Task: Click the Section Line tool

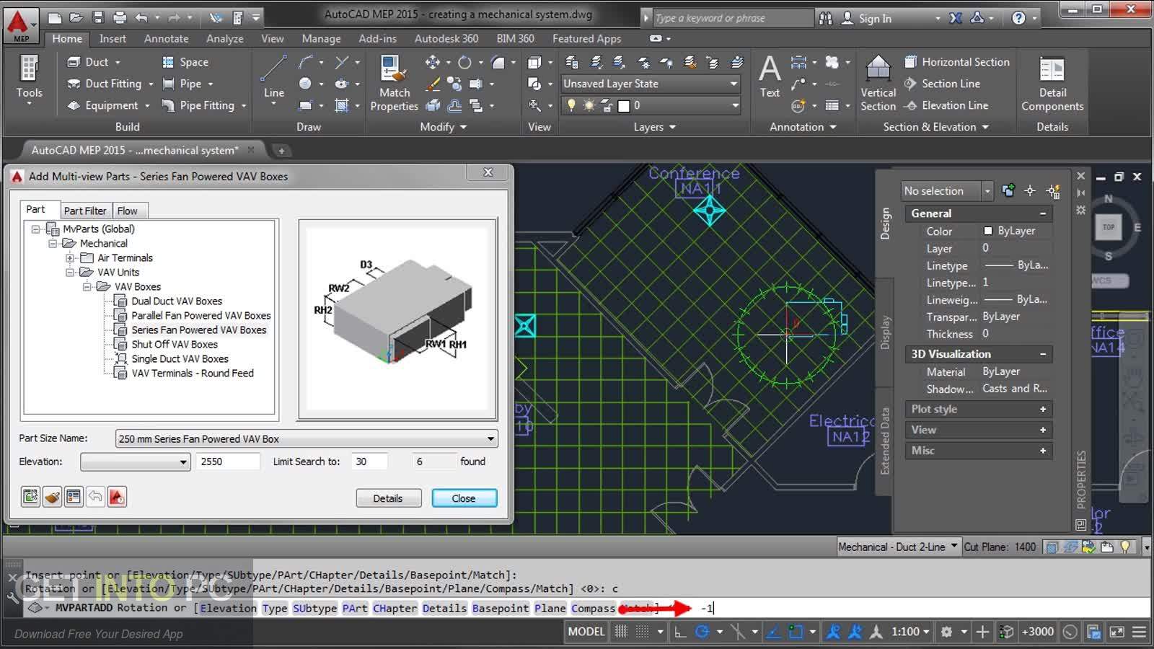Action: point(942,84)
